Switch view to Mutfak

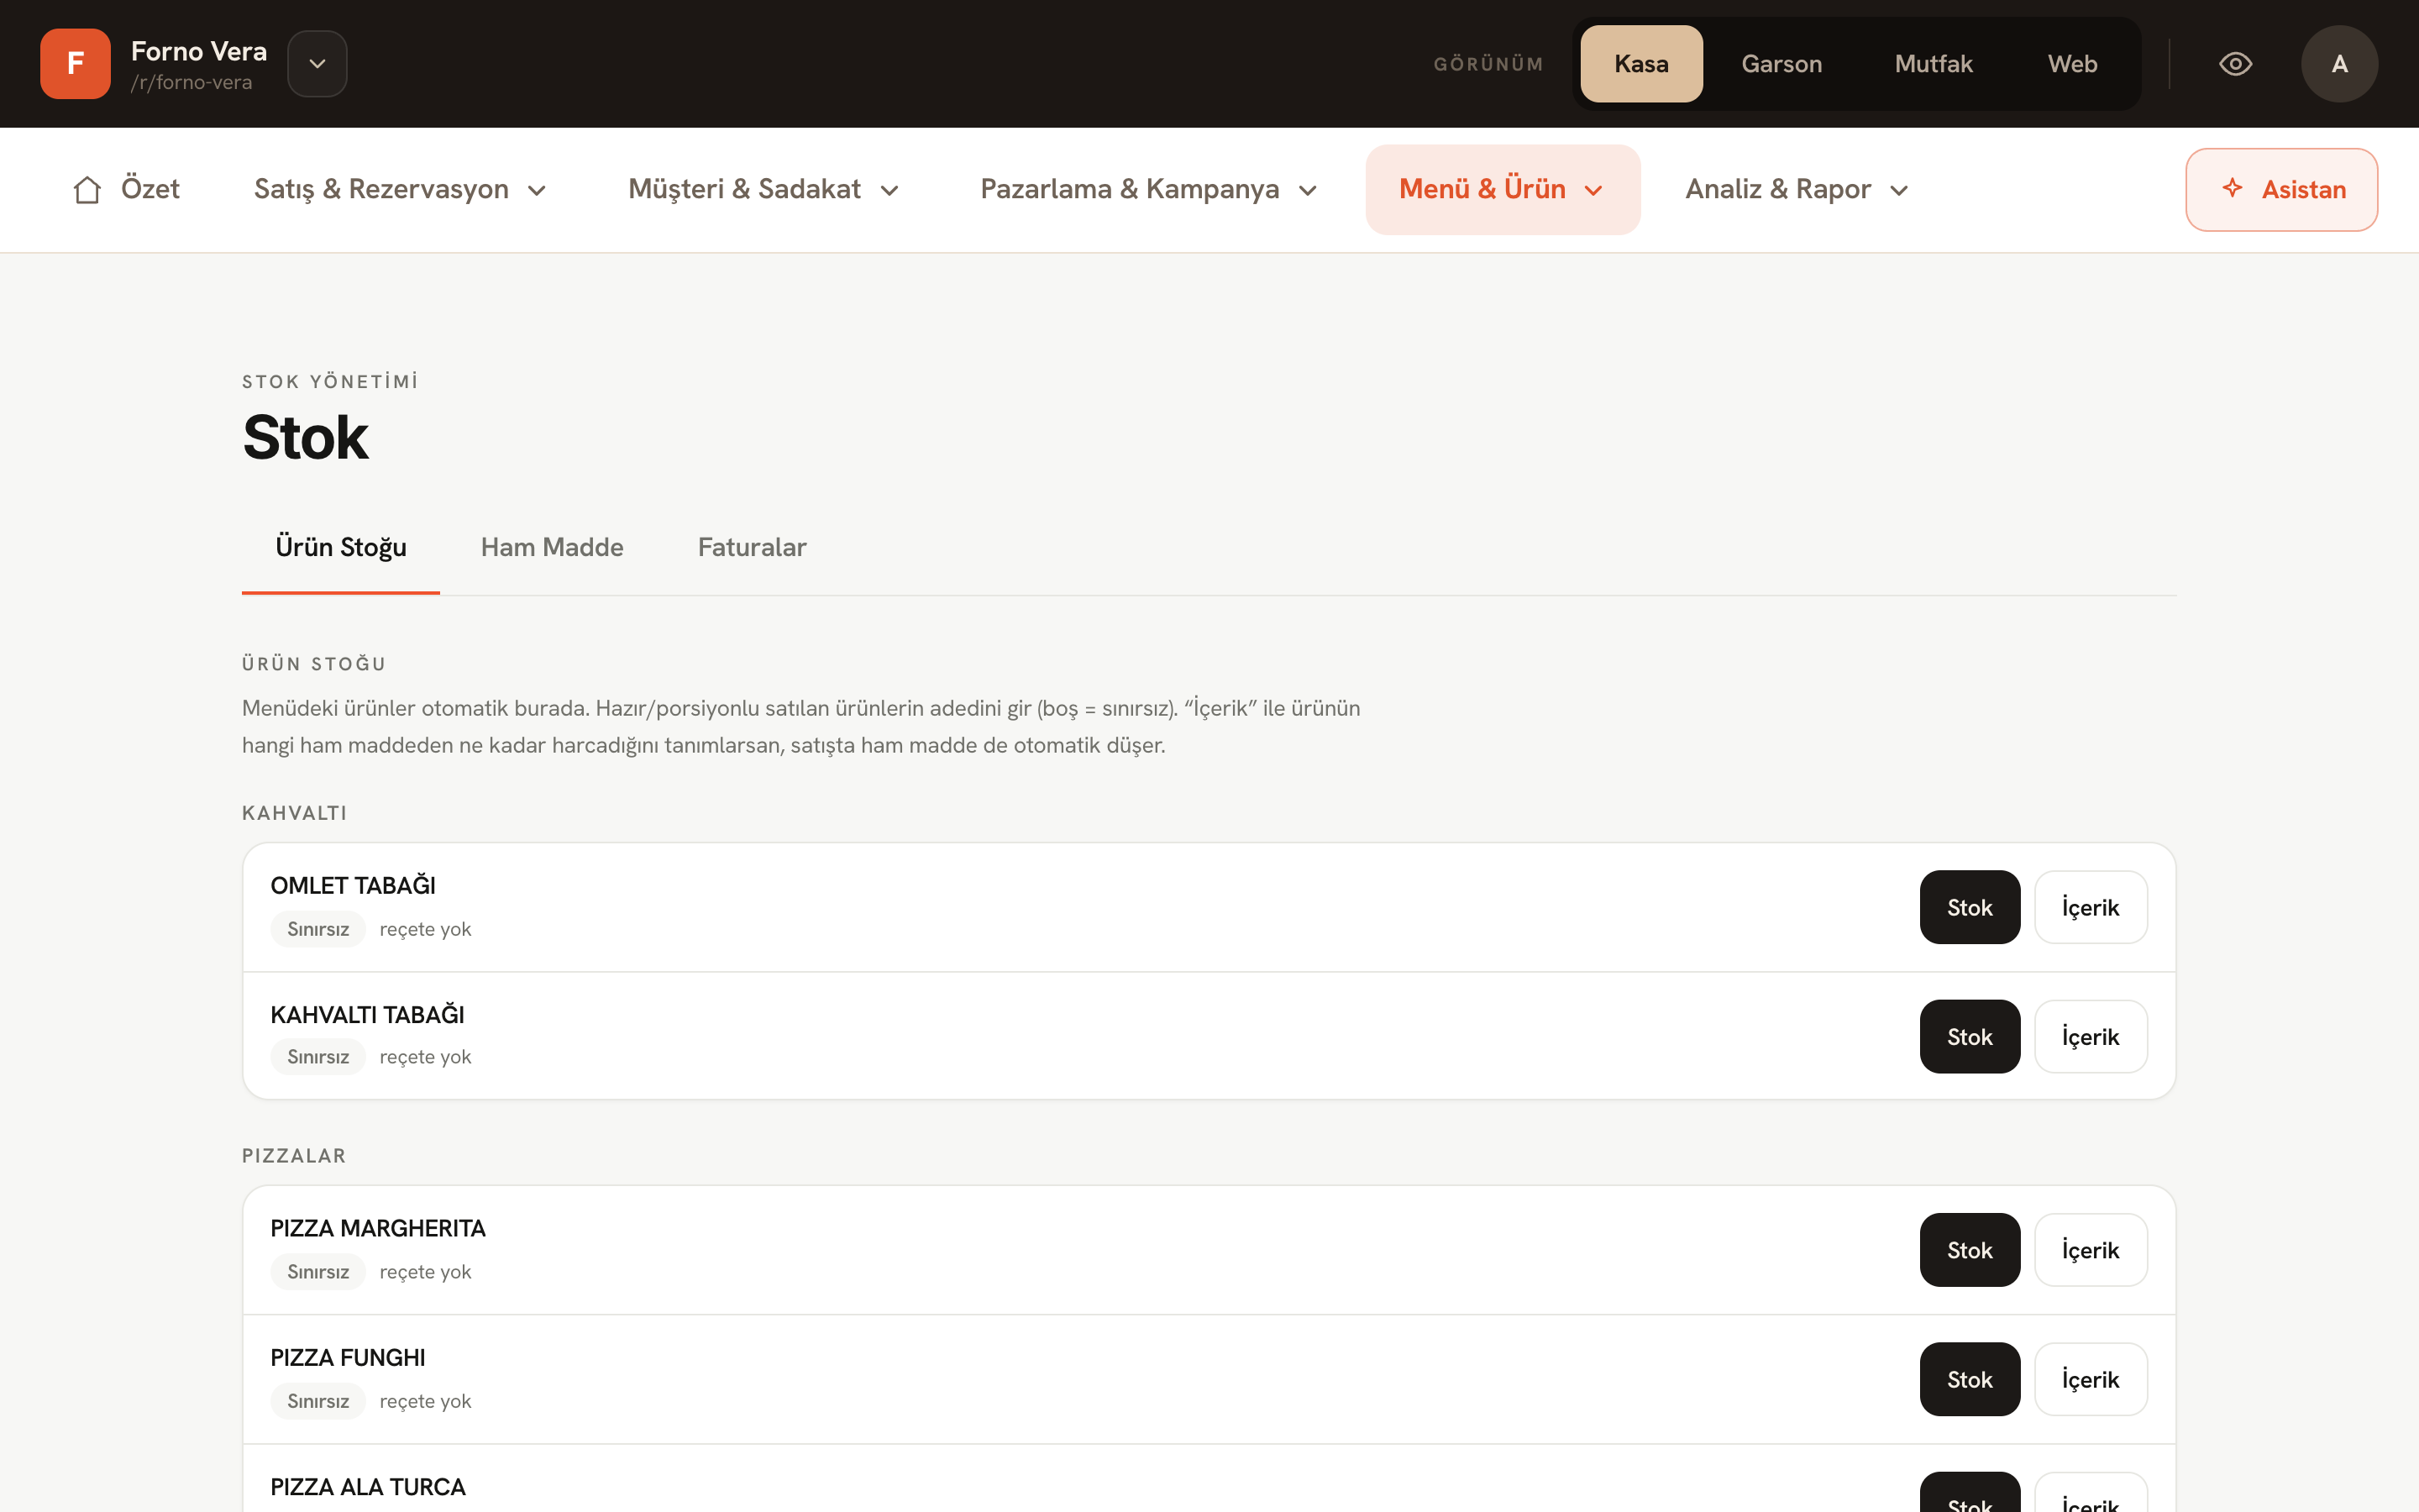point(1934,64)
